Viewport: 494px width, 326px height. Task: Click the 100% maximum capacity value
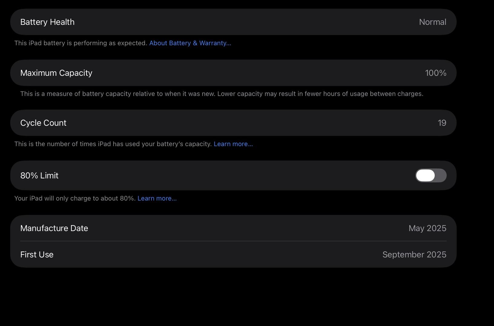click(435, 73)
